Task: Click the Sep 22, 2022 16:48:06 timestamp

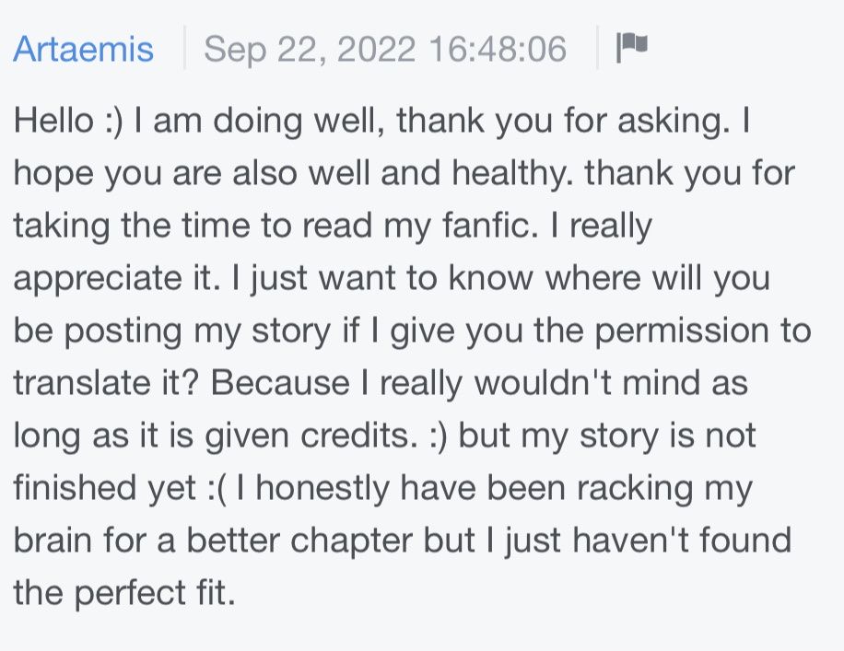Action: point(385,49)
